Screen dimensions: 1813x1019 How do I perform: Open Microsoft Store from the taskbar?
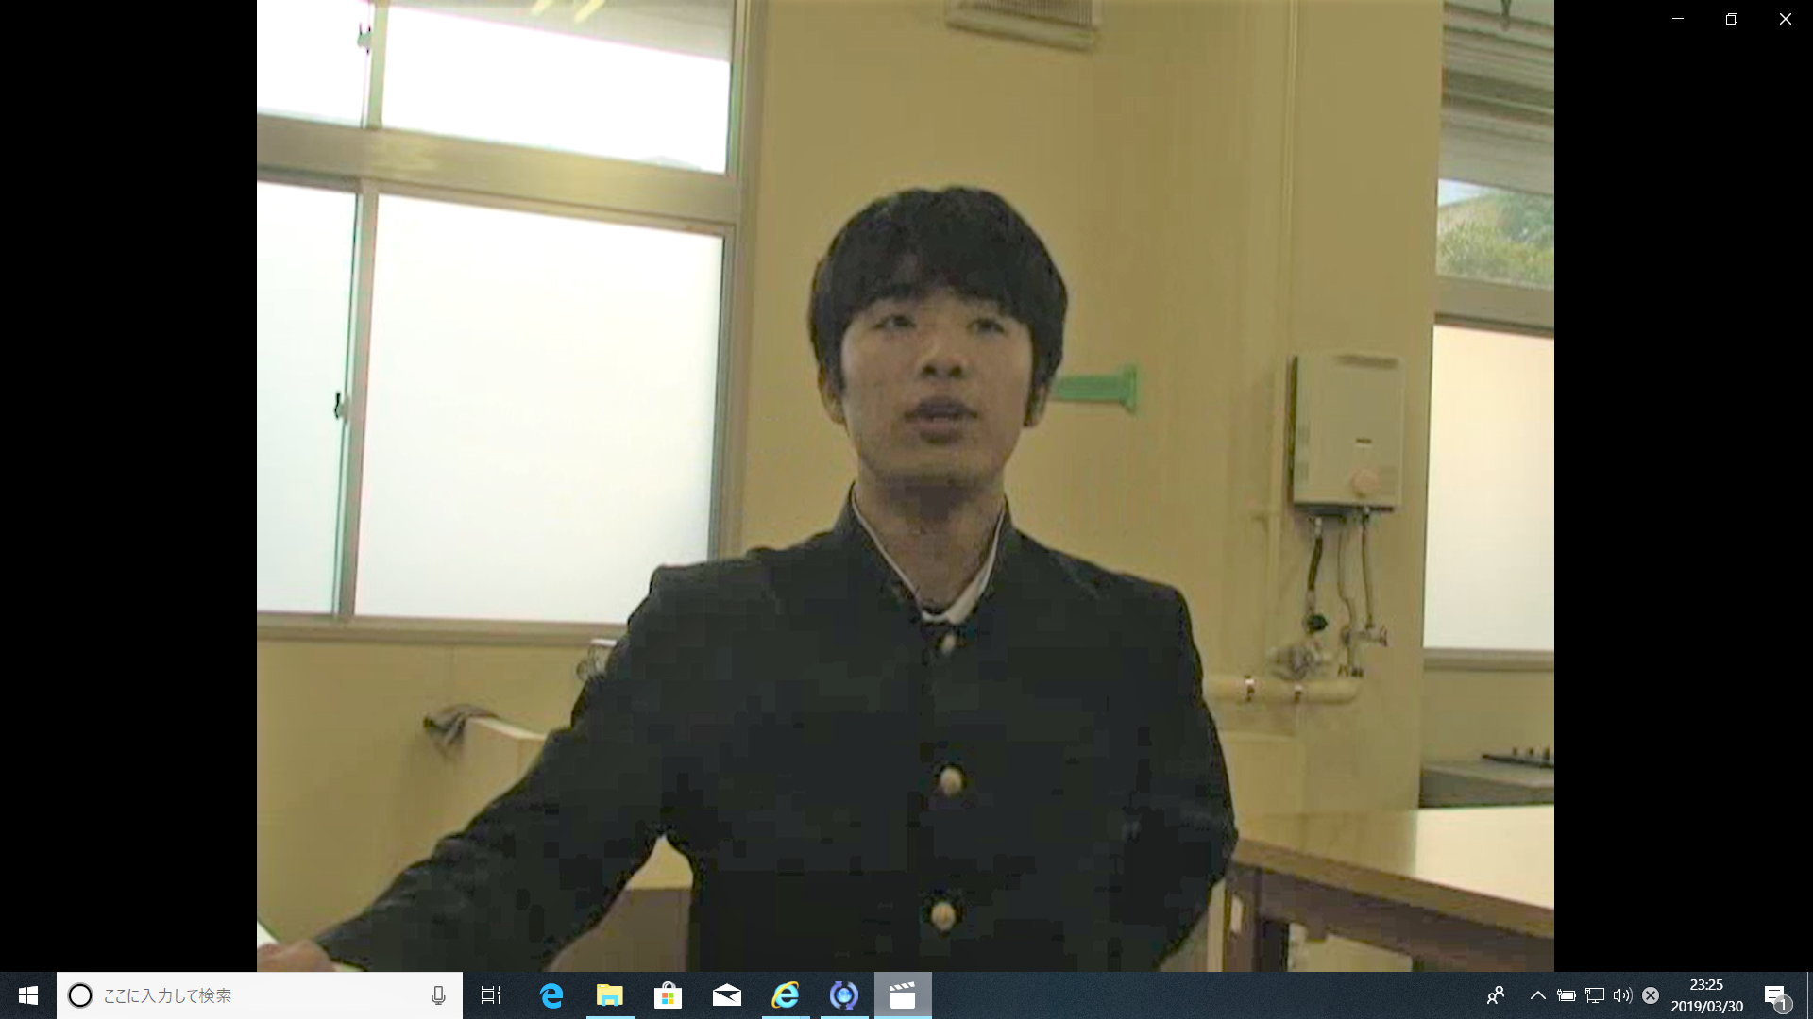669,995
